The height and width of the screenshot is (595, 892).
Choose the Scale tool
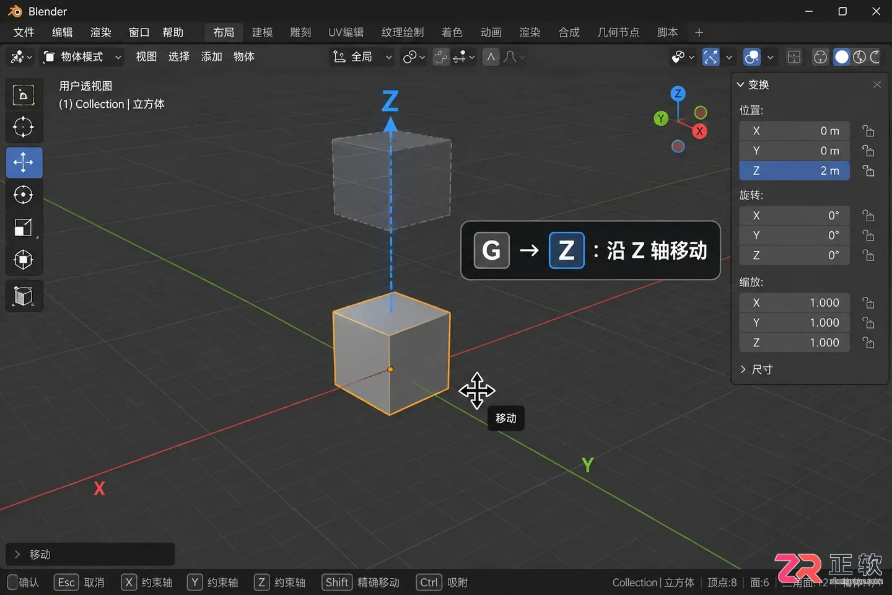[24, 227]
